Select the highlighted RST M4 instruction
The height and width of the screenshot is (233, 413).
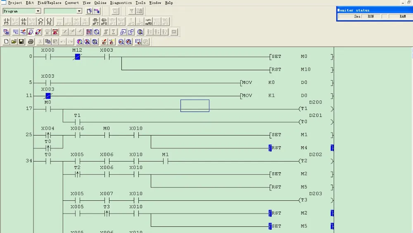pos(301,148)
